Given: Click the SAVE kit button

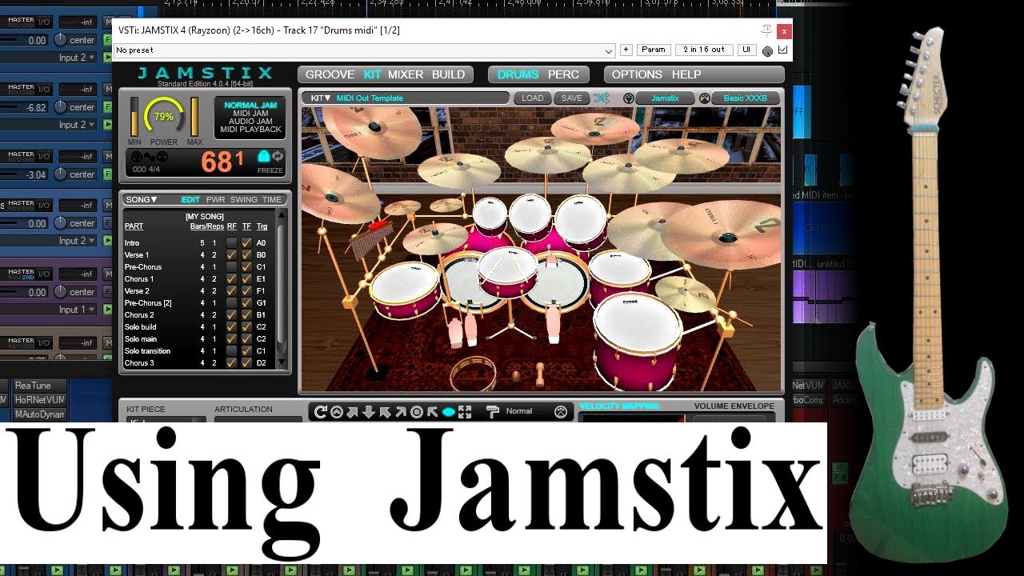Looking at the screenshot, I should pyautogui.click(x=571, y=98).
